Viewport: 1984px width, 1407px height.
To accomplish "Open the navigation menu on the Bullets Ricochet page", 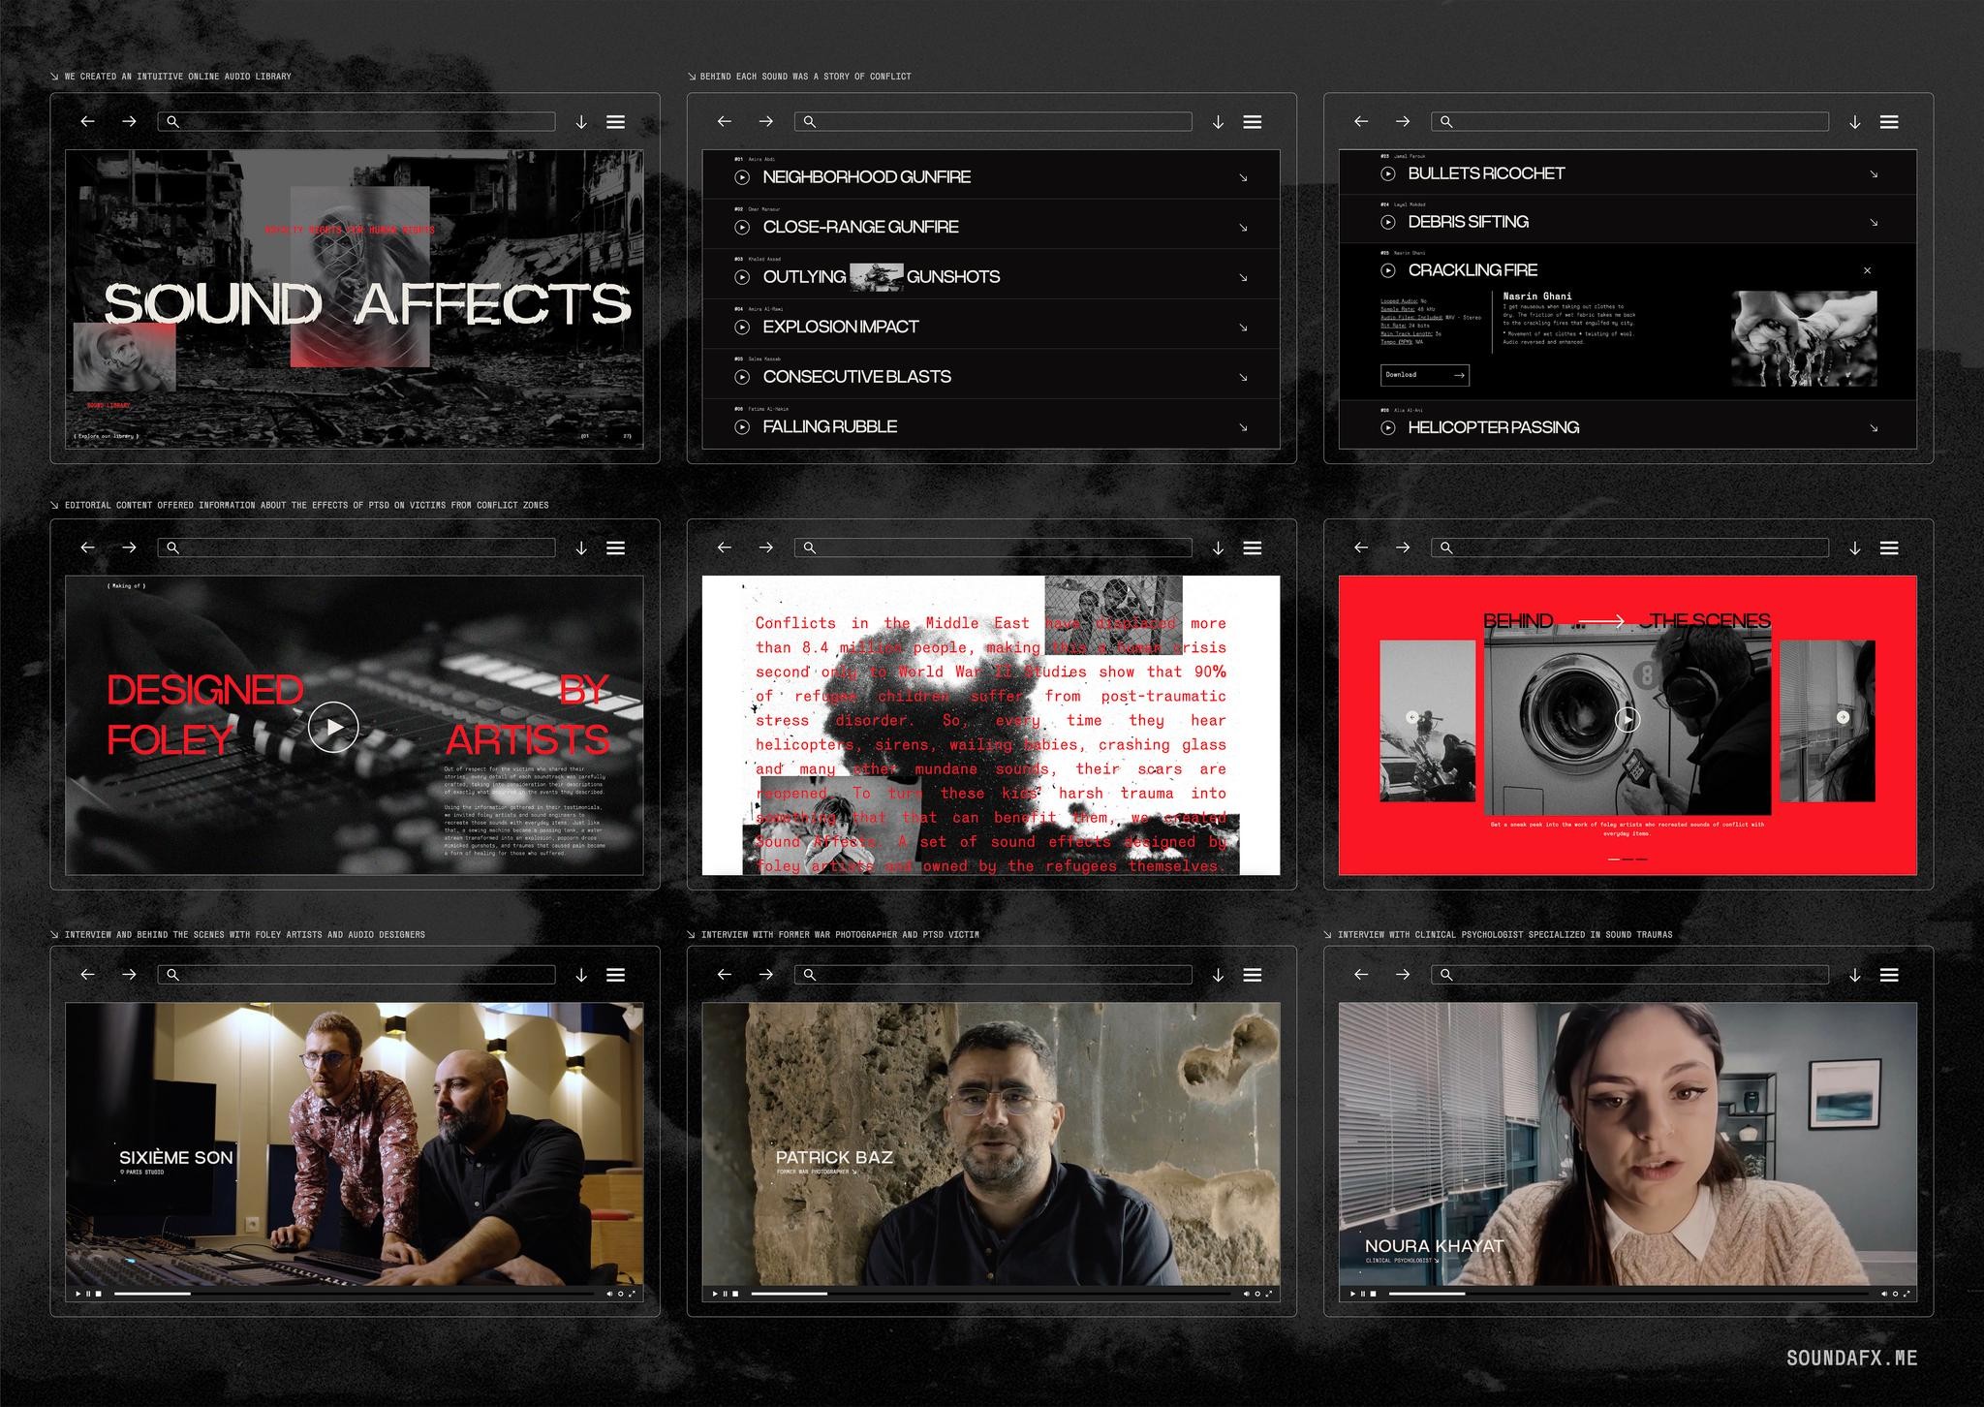I will point(1888,122).
